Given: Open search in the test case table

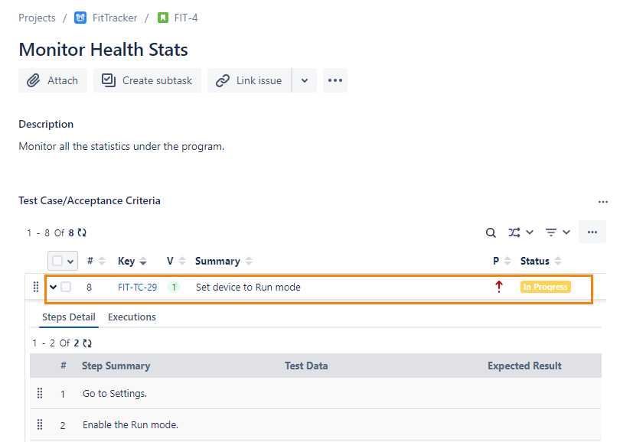Looking at the screenshot, I should 491,232.
